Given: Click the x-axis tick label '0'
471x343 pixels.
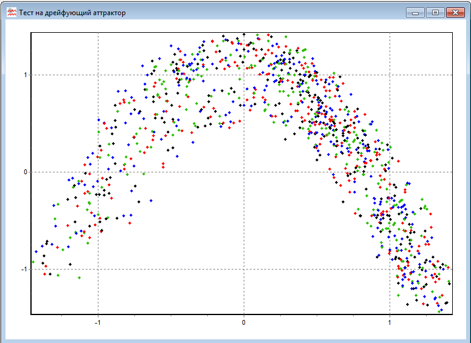Looking at the screenshot, I should (244, 322).
